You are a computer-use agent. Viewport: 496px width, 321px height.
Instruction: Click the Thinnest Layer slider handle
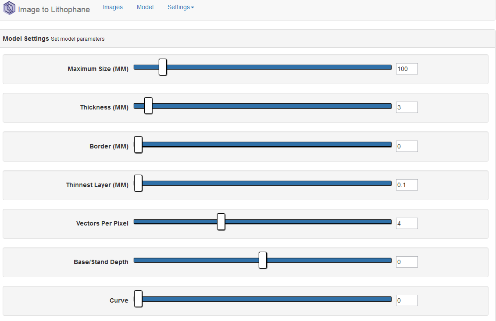(138, 183)
